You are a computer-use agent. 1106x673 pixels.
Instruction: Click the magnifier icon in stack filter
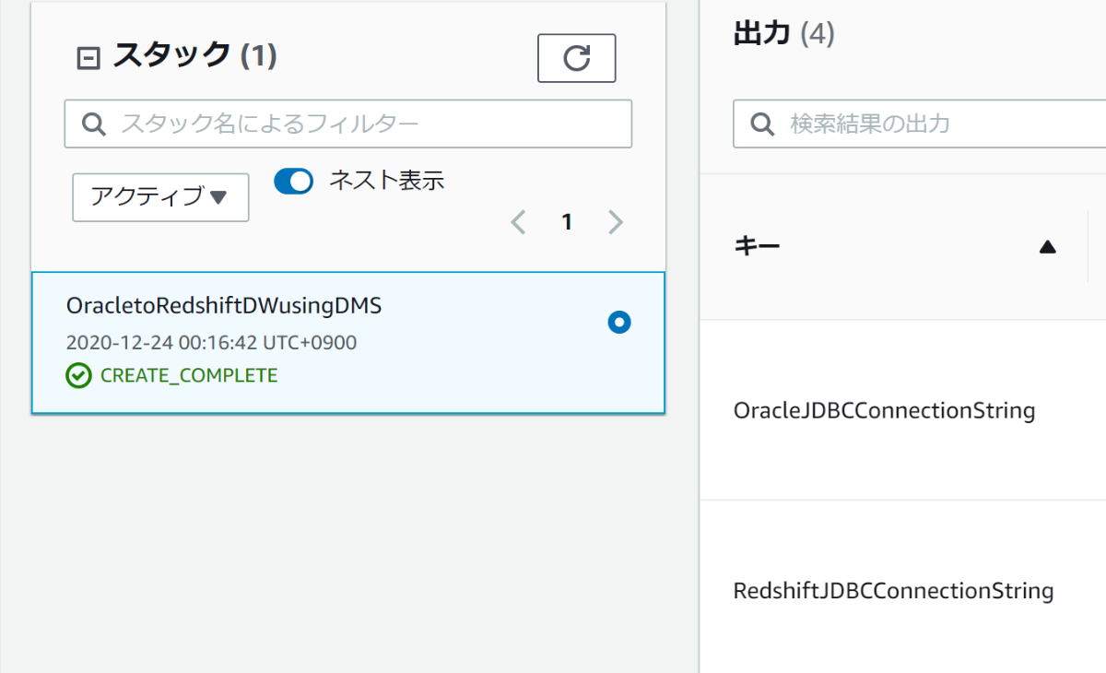(94, 124)
